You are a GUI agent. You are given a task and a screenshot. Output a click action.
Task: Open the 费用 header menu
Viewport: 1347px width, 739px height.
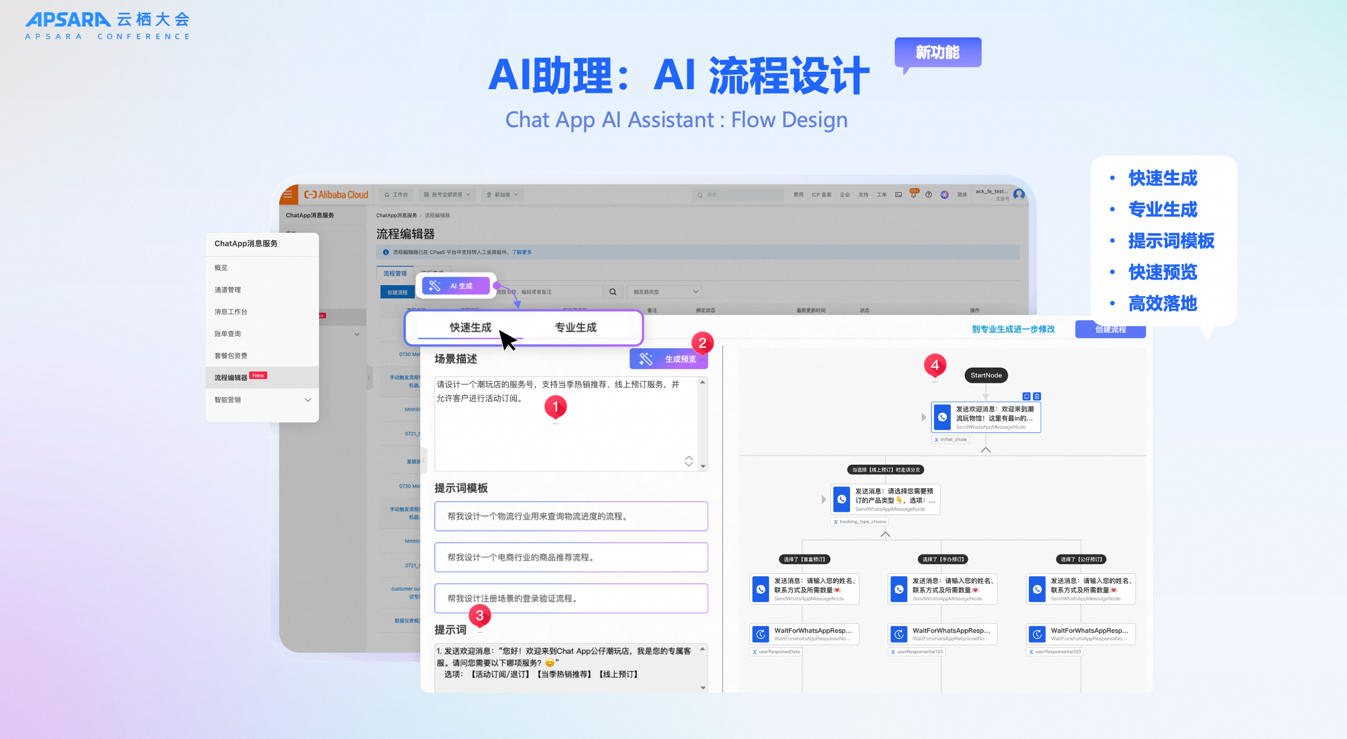tap(798, 195)
